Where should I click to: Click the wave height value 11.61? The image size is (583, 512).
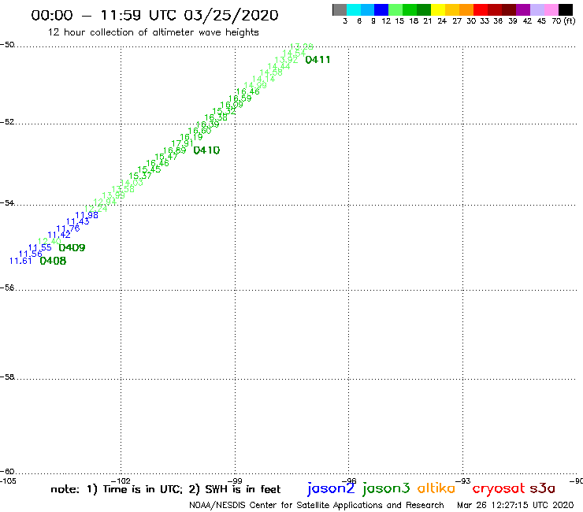20,261
